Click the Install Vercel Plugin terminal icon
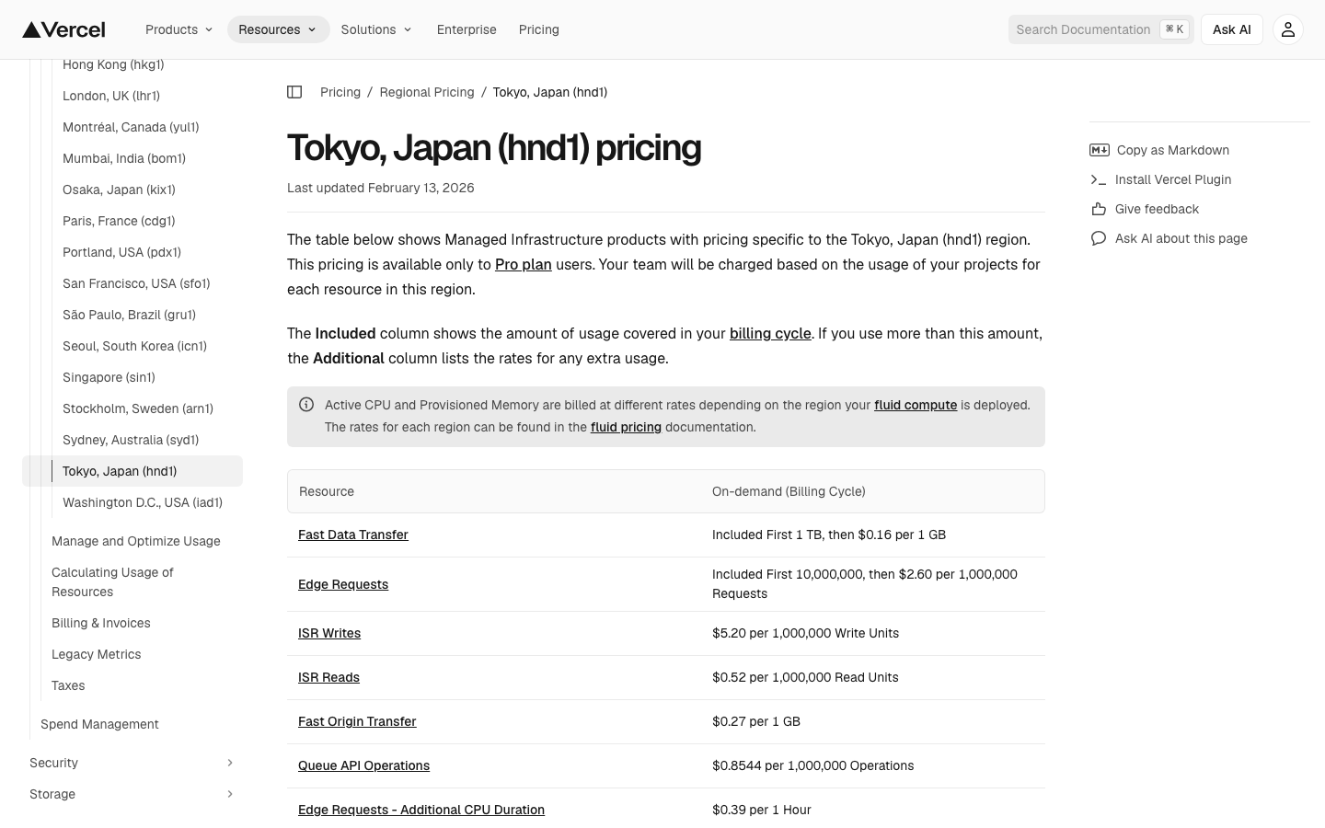Image resolution: width=1325 pixels, height=828 pixels. tap(1099, 179)
